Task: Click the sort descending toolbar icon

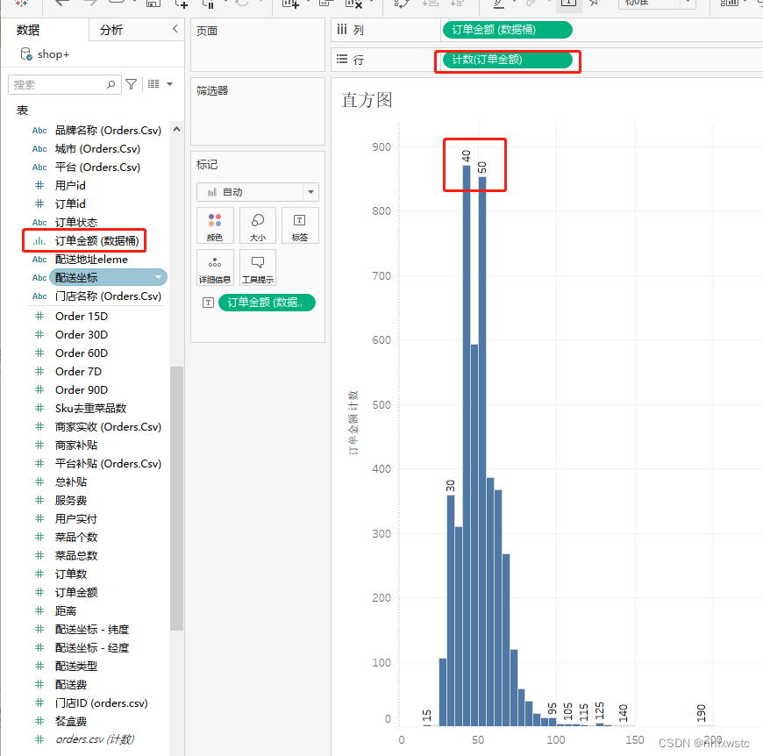Action: click(x=458, y=5)
